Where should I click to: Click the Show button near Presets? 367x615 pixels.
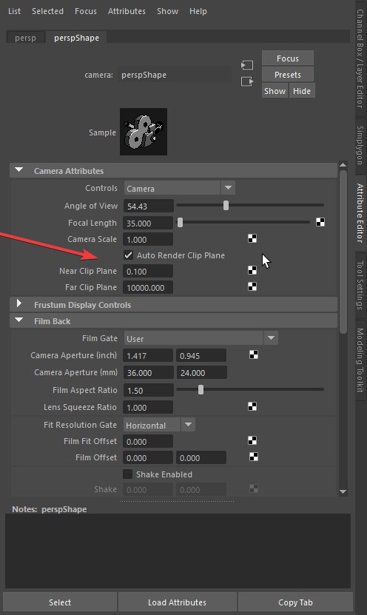tap(275, 91)
